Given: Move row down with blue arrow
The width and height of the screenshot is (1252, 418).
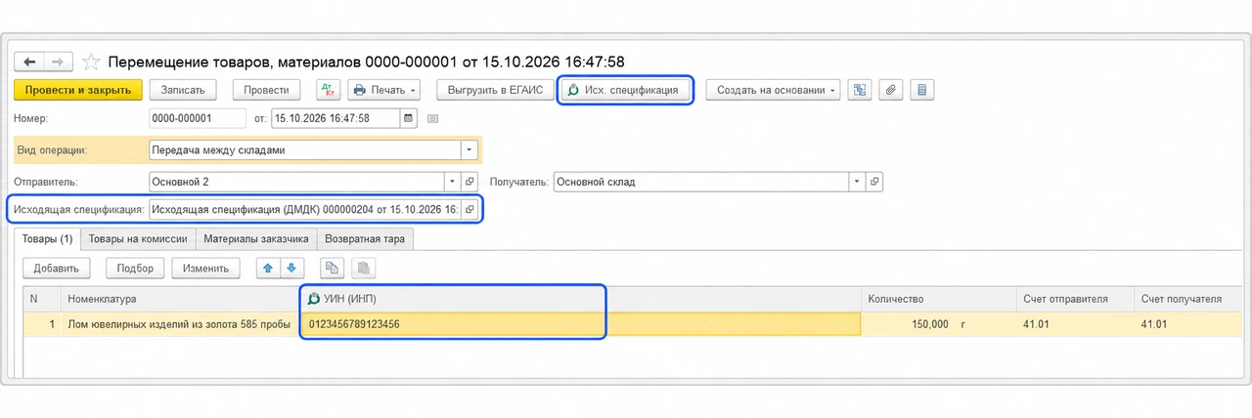Looking at the screenshot, I should click(x=291, y=269).
